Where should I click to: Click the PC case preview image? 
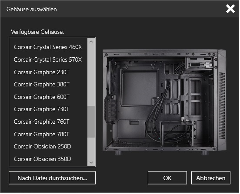(x=165, y=102)
